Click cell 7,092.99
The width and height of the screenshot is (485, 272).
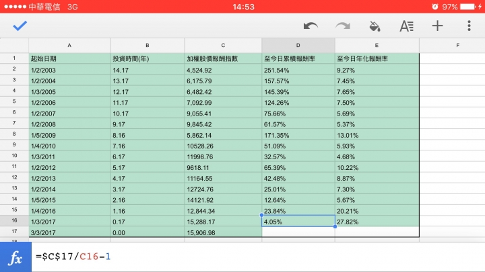coord(224,103)
